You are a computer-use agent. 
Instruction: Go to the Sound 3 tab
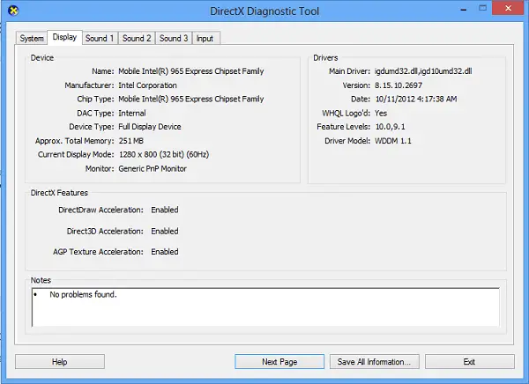pyautogui.click(x=174, y=38)
